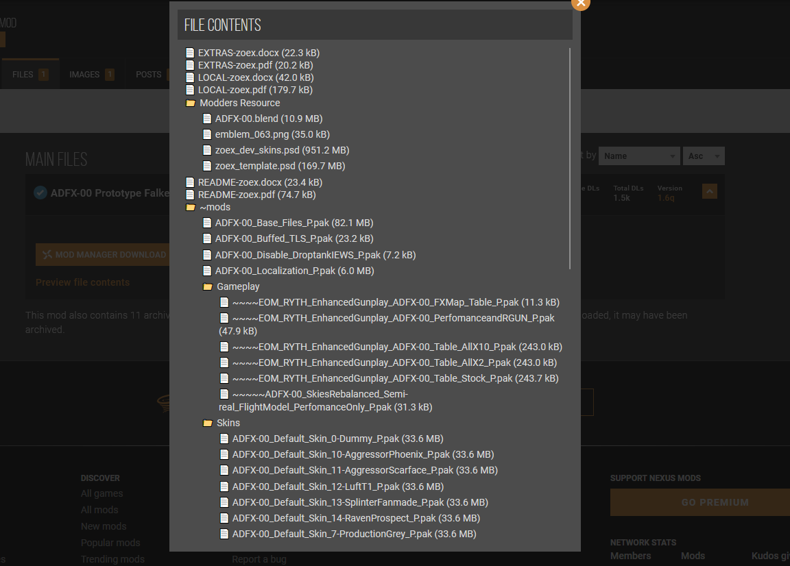Click the Modders Resource folder label
Viewport: 790px width, 566px height.
[240, 103]
